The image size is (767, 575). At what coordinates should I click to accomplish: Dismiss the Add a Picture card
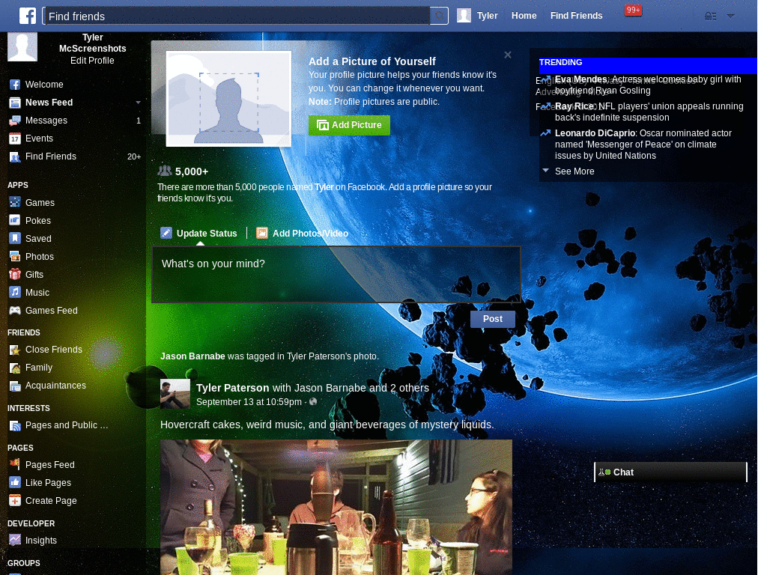pos(508,55)
